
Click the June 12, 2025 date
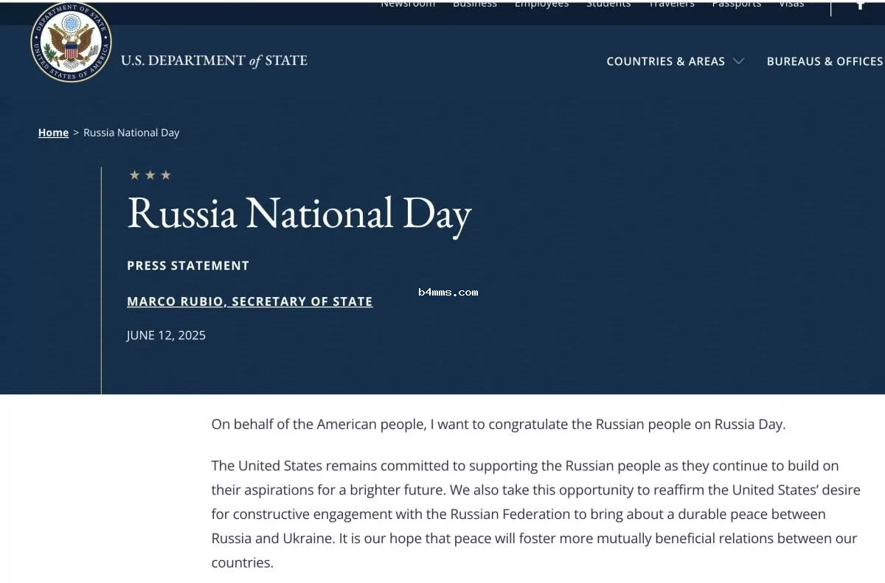166,335
